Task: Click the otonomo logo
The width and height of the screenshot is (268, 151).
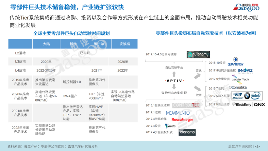Action: coord(187,132)
